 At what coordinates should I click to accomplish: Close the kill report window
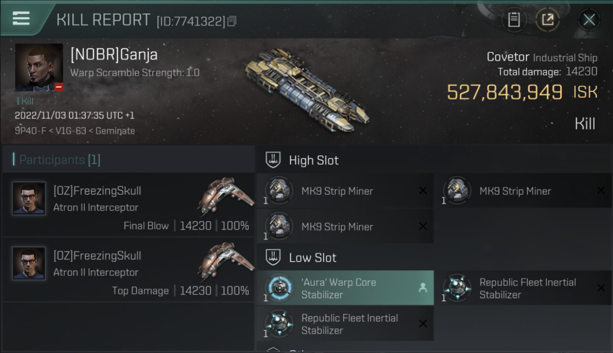(x=589, y=20)
